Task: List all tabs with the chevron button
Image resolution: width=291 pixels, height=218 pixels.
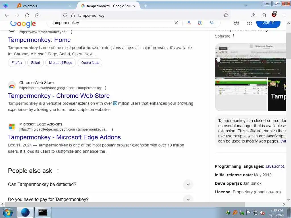Action: (x=246, y=6)
